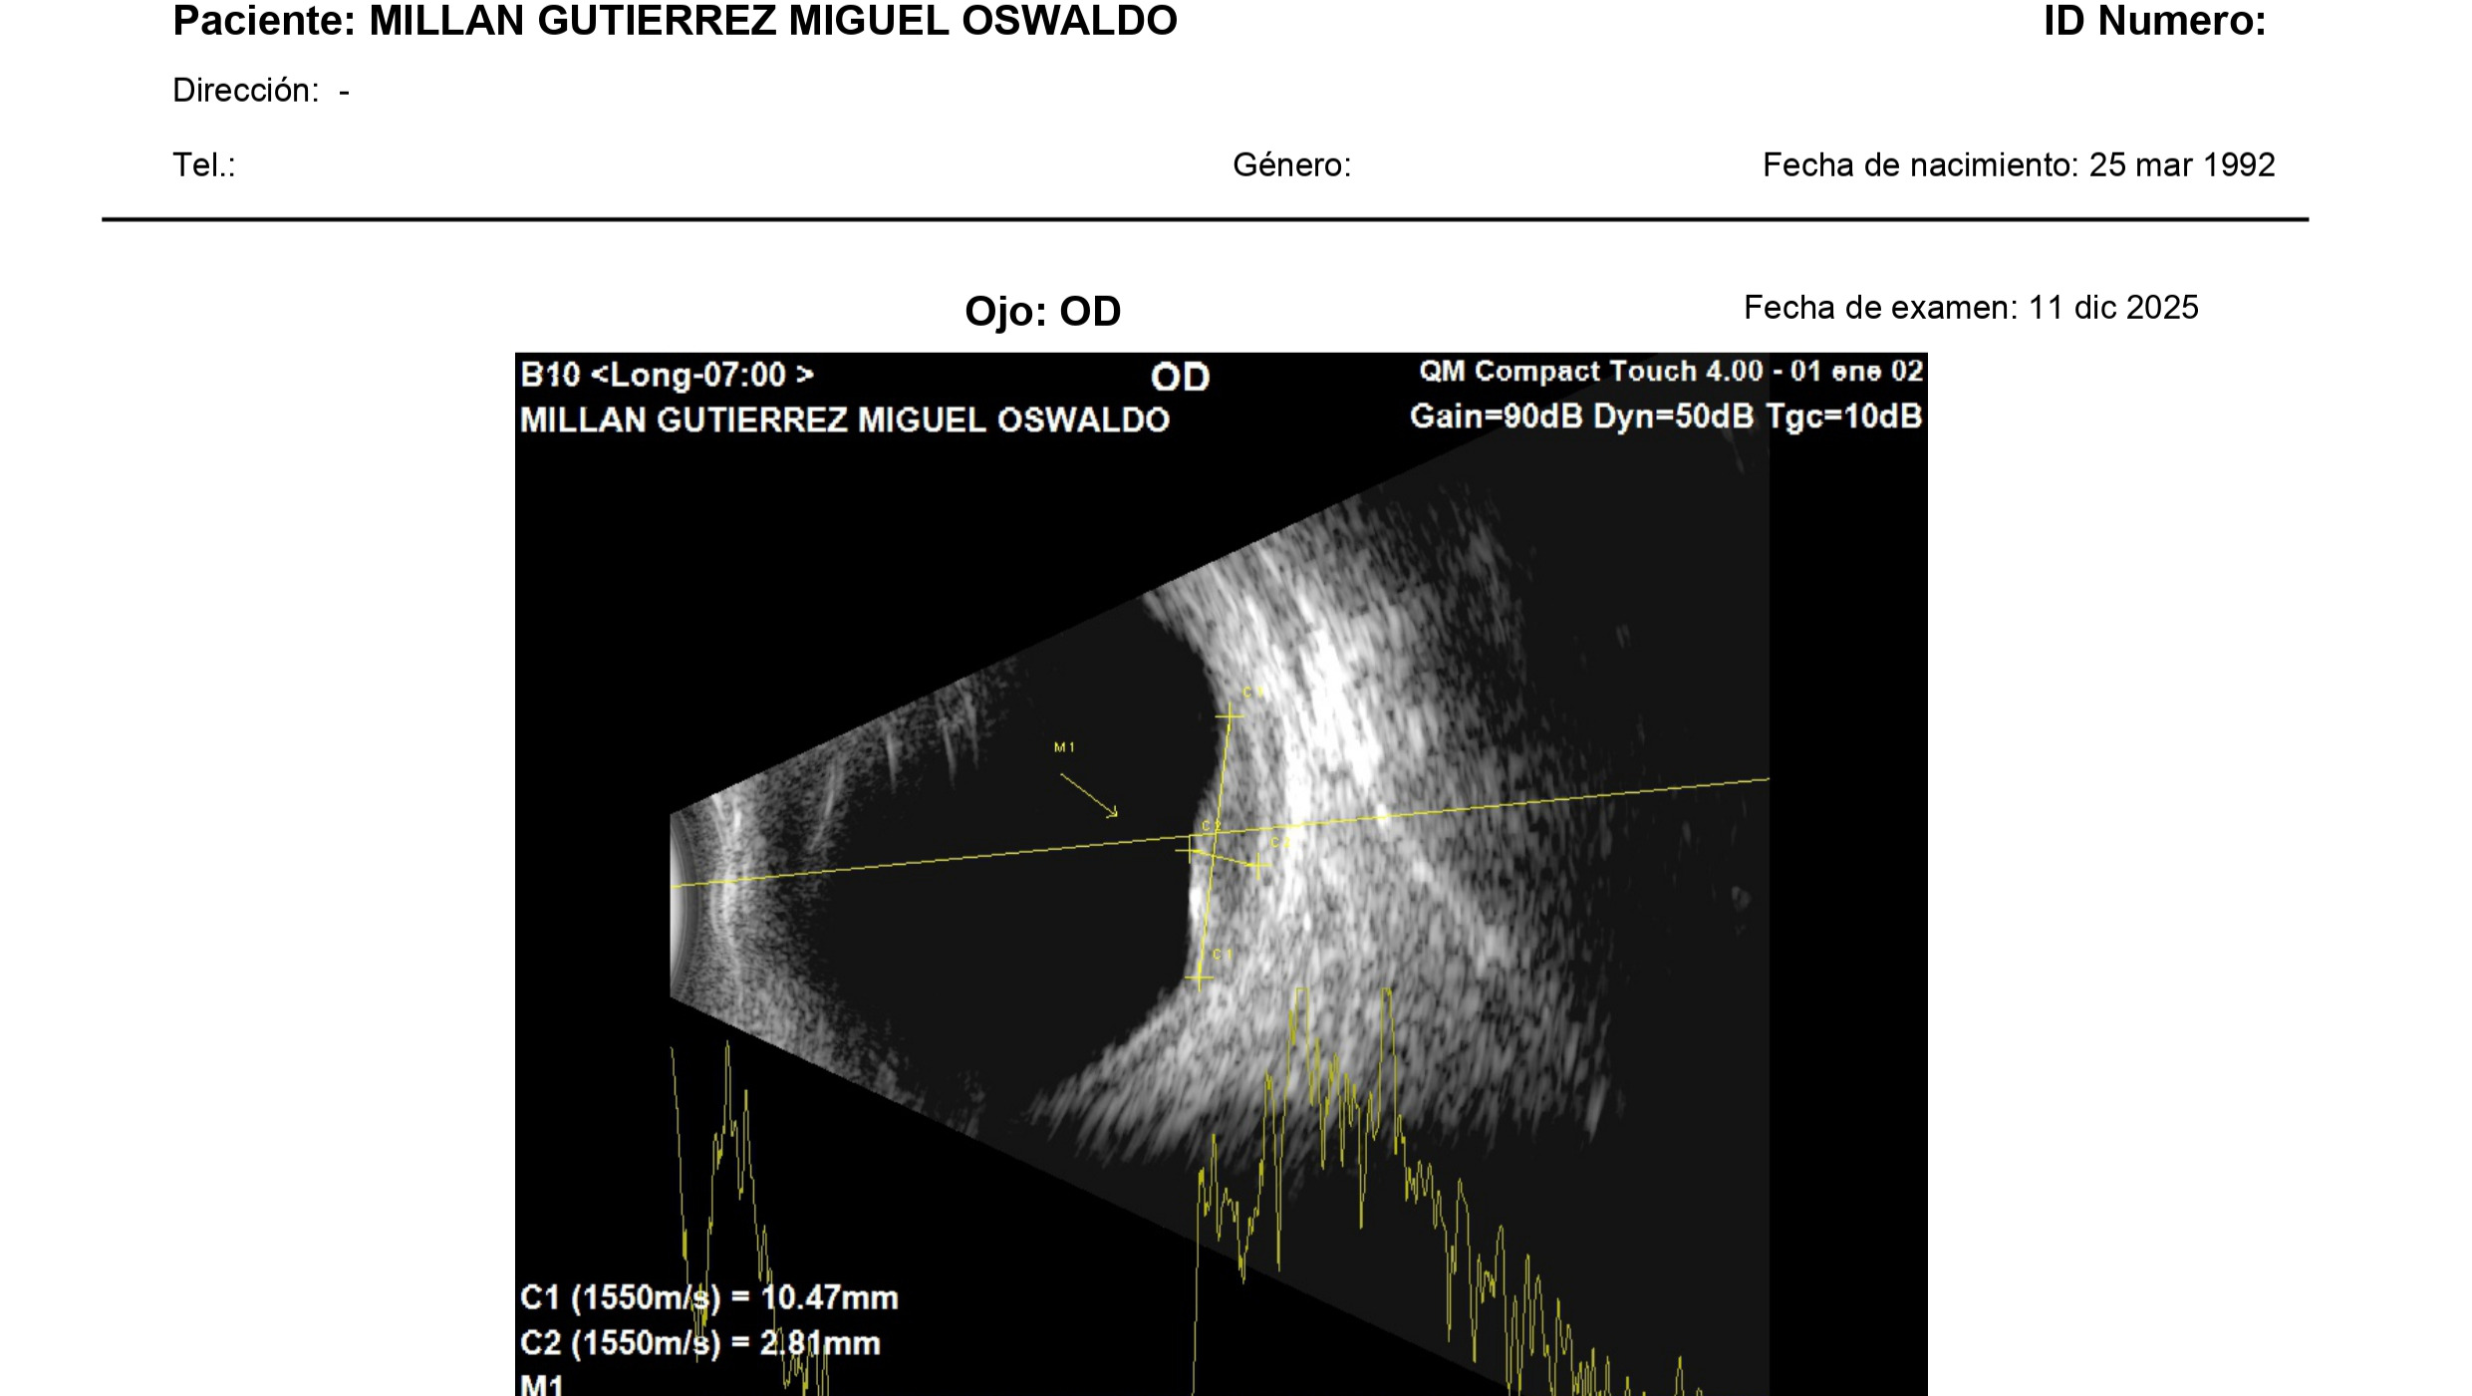2472x1396 pixels.
Task: Click the M1 readout at bottom left
Action: coord(542,1384)
